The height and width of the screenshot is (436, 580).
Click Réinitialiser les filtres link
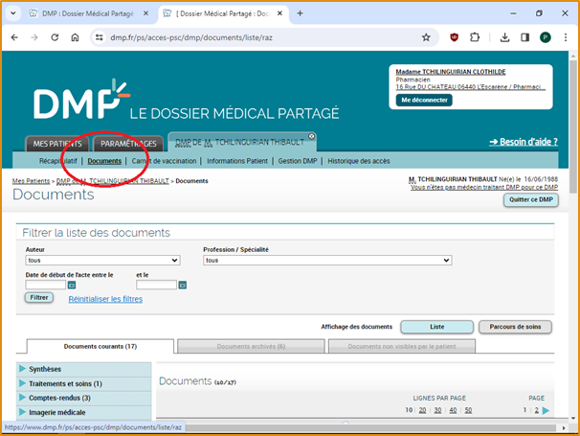(105, 299)
